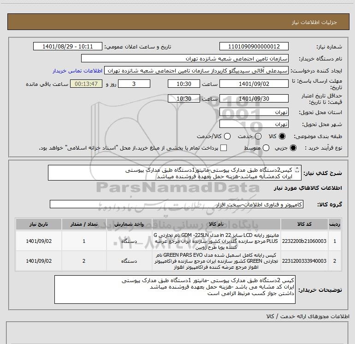Toggle the Islamic treasury bonds payment checkbox

click(224, 148)
